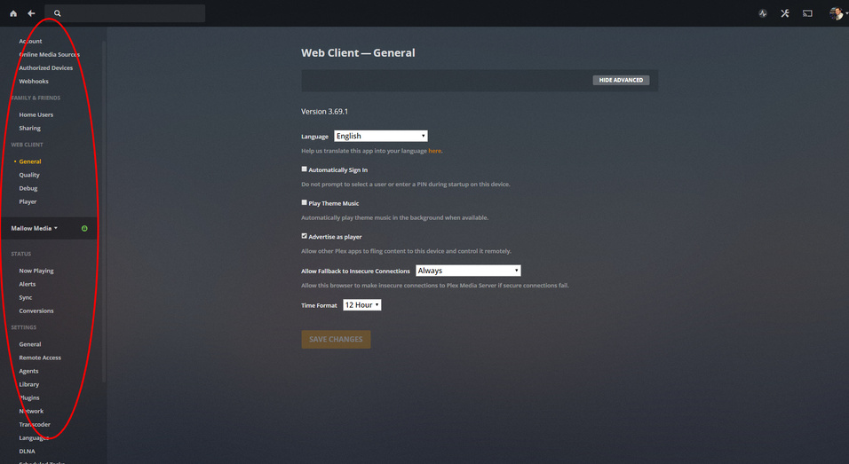Click the cast to player icon
This screenshot has height=464, width=849.
point(807,13)
